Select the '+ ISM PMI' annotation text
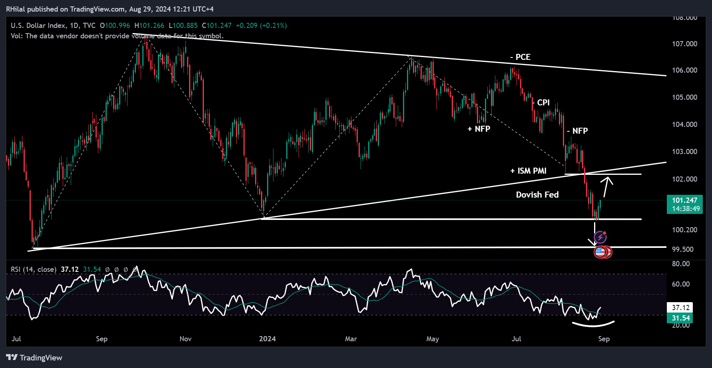The image size is (712, 368). point(529,171)
